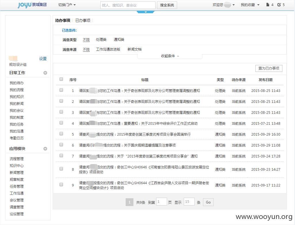Click page number 1 button
Screen dimensions: 295x225
pyautogui.click(x=129, y=202)
